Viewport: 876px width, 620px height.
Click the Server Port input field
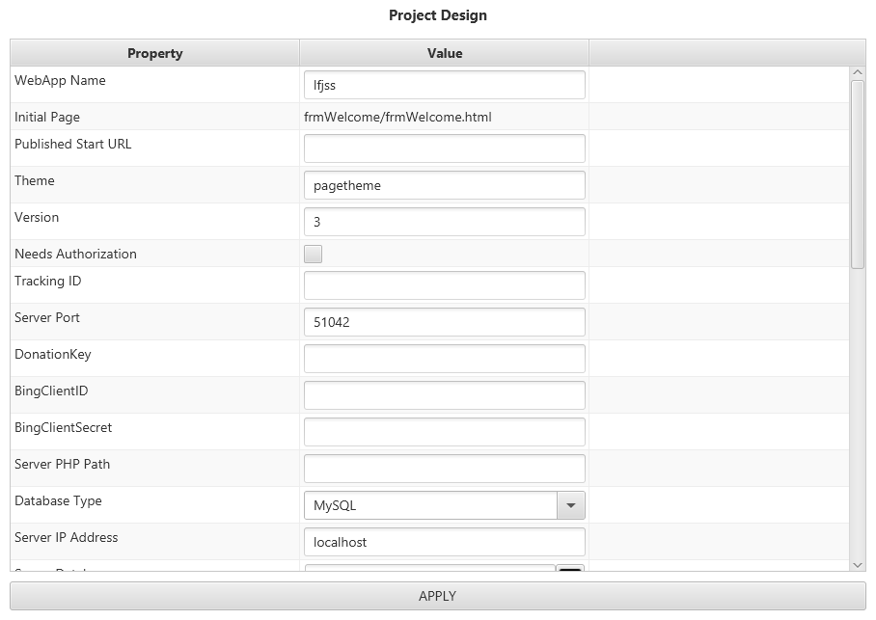[x=444, y=322]
